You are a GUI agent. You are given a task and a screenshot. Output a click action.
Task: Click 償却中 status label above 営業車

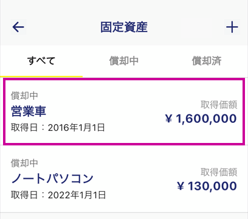24,96
